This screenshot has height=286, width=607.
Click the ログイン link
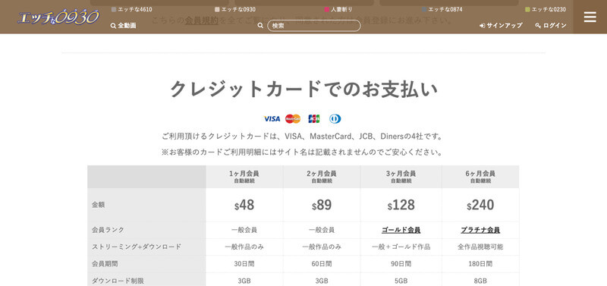tap(551, 26)
